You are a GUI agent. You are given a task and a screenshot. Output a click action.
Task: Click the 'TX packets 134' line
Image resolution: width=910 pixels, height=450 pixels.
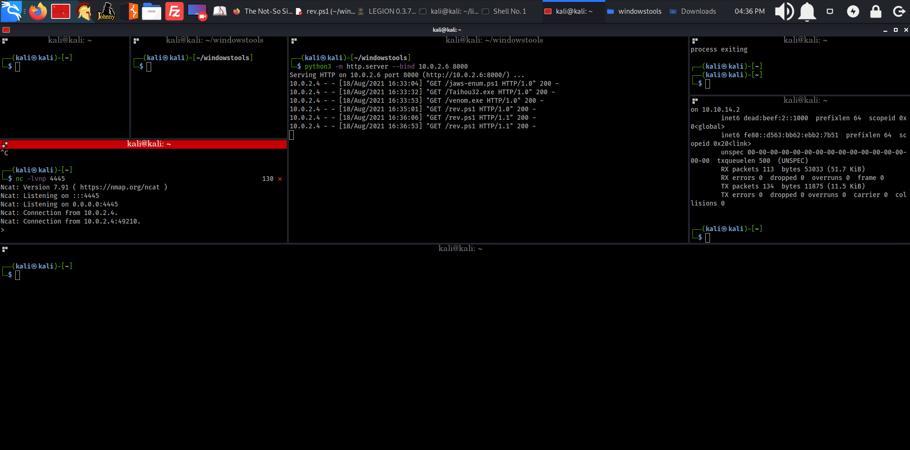coord(792,186)
